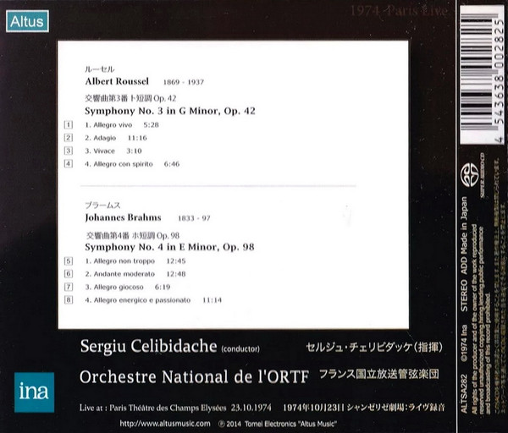
Task: Click the ALTSA282 catalog number
Action: (x=464, y=394)
